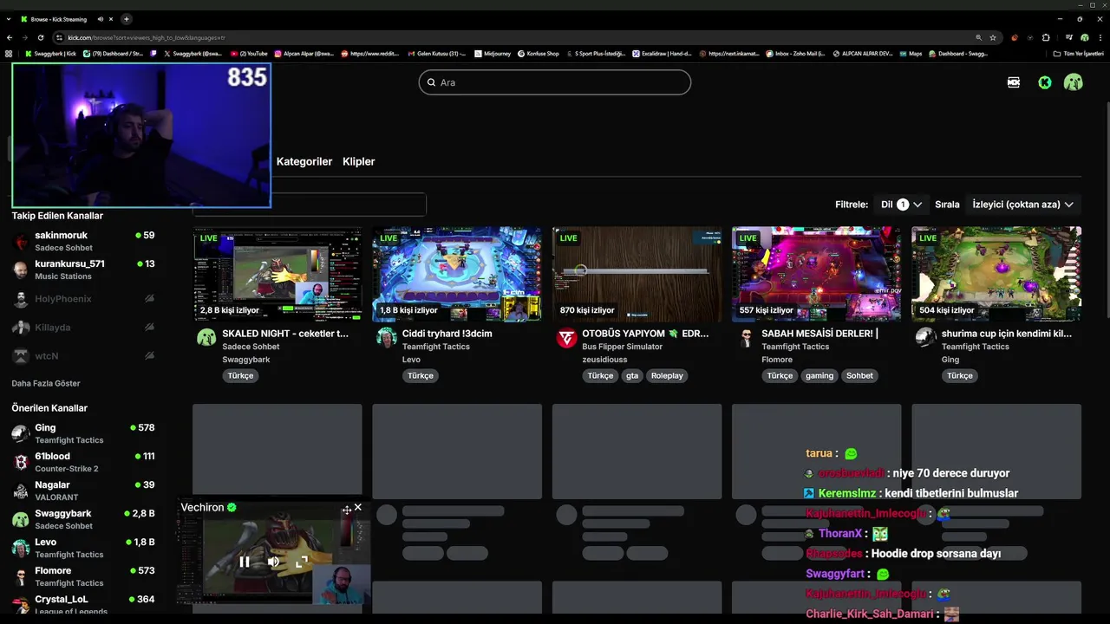This screenshot has width=1110, height=624.
Task: Focus the Ara search field
Action: (x=555, y=82)
